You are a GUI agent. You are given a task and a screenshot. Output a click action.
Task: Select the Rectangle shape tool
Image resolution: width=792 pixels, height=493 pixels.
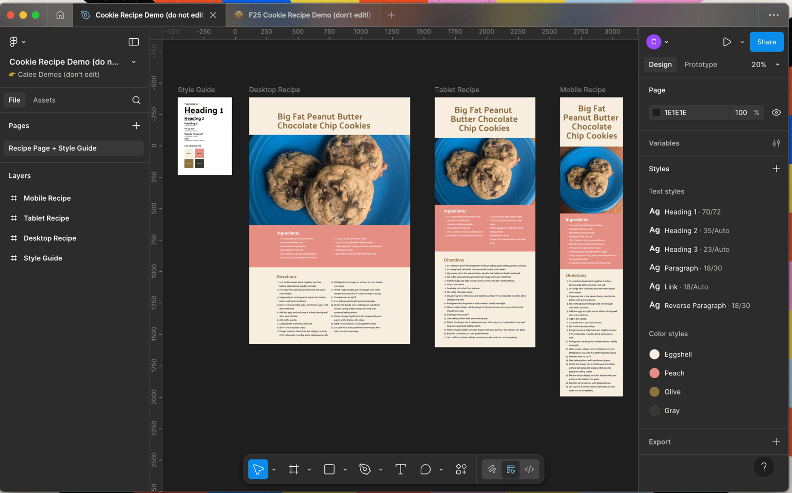tap(329, 469)
